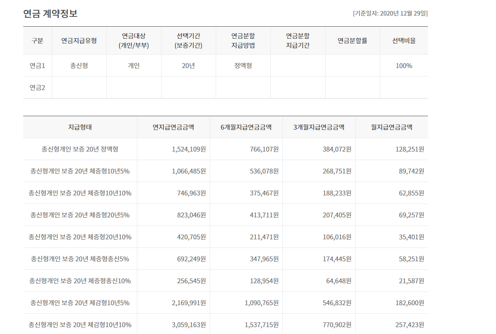Select row 종신형개인 보증 20년 체증형10년5%
496x334 pixels.
point(226,171)
